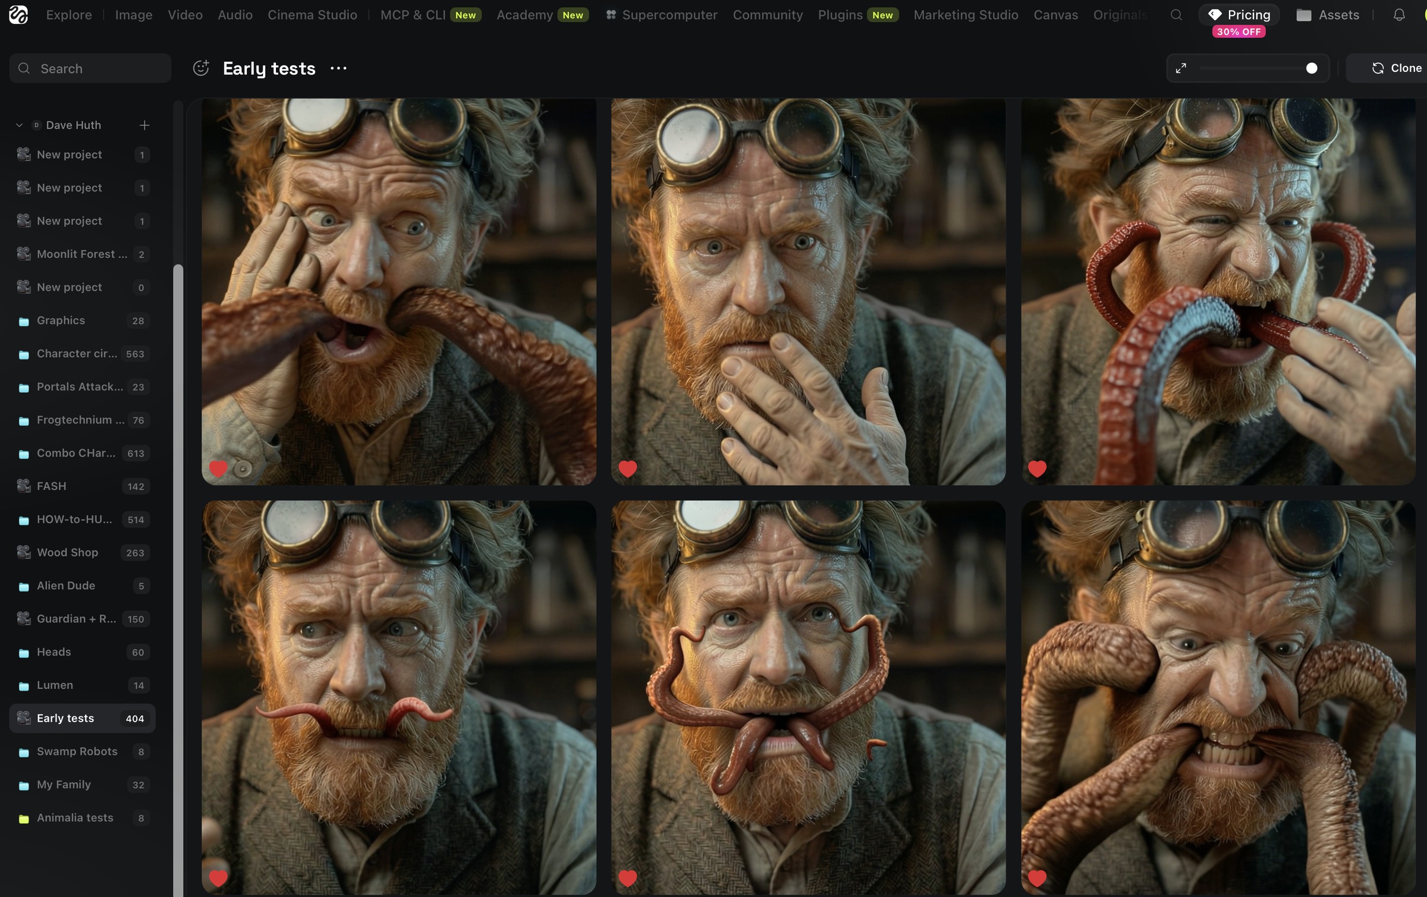The image size is (1427, 897).
Task: Click the emoji icon next to Early tests
Action: click(x=201, y=68)
